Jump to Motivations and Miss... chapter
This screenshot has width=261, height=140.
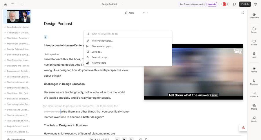(18, 43)
